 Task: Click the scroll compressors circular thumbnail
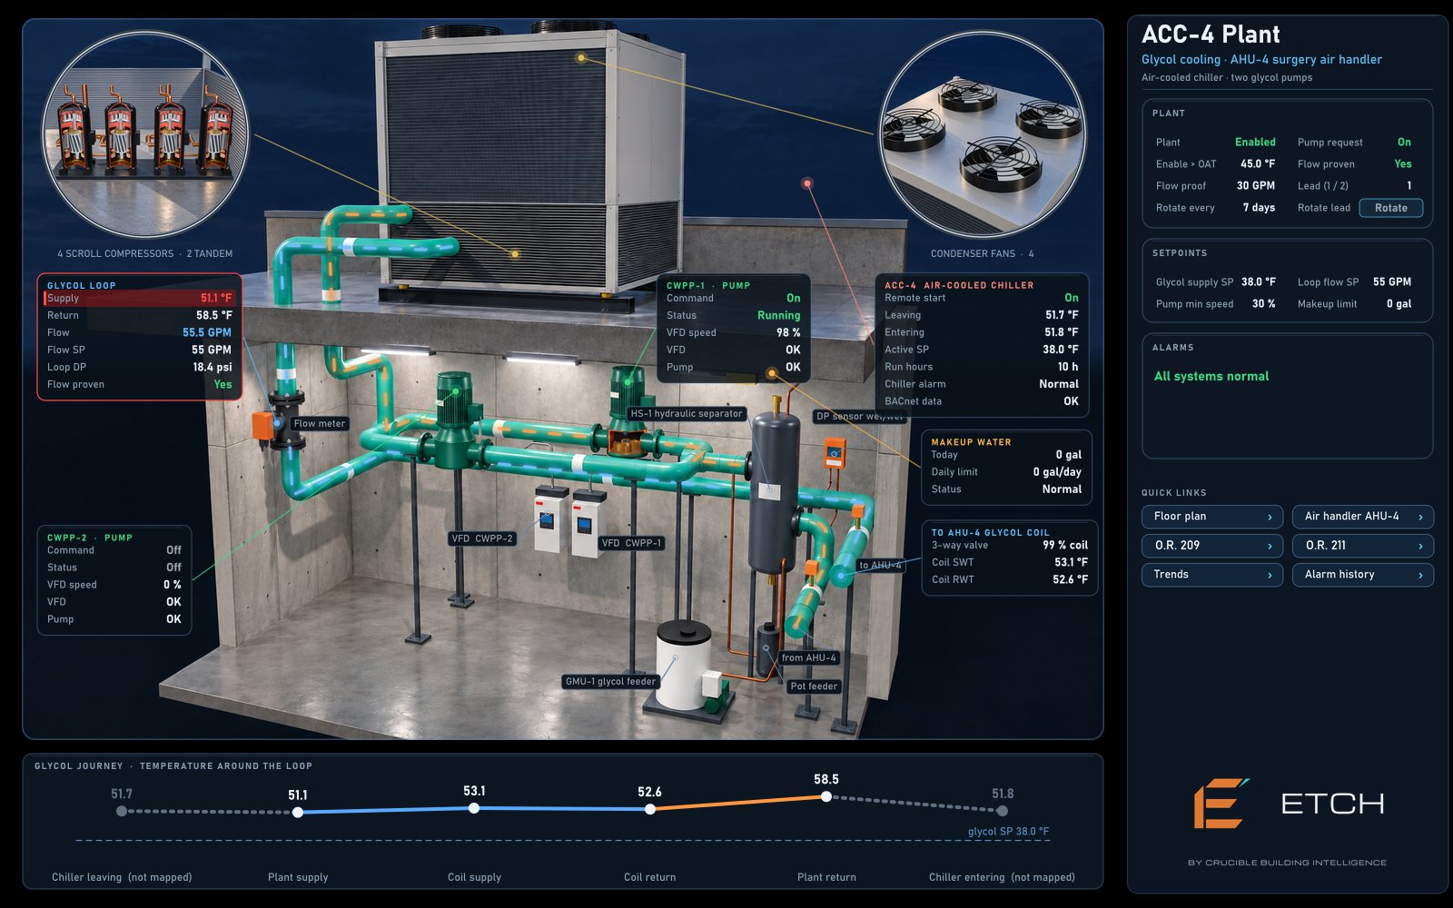(x=145, y=134)
